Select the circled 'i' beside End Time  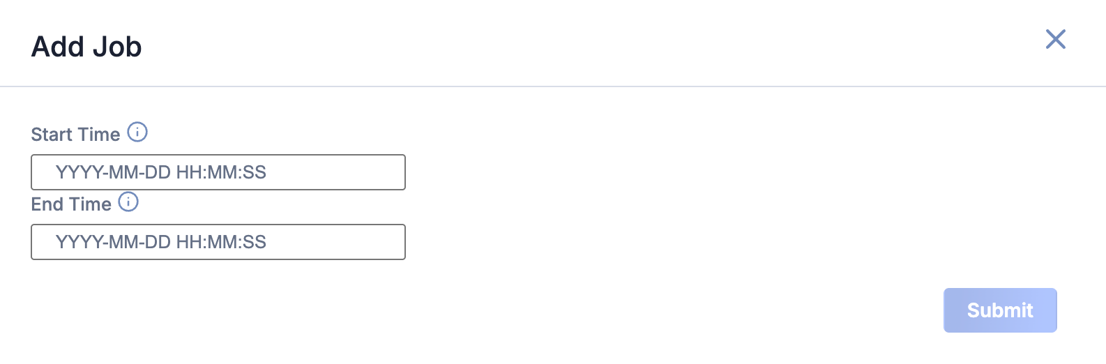[128, 202]
